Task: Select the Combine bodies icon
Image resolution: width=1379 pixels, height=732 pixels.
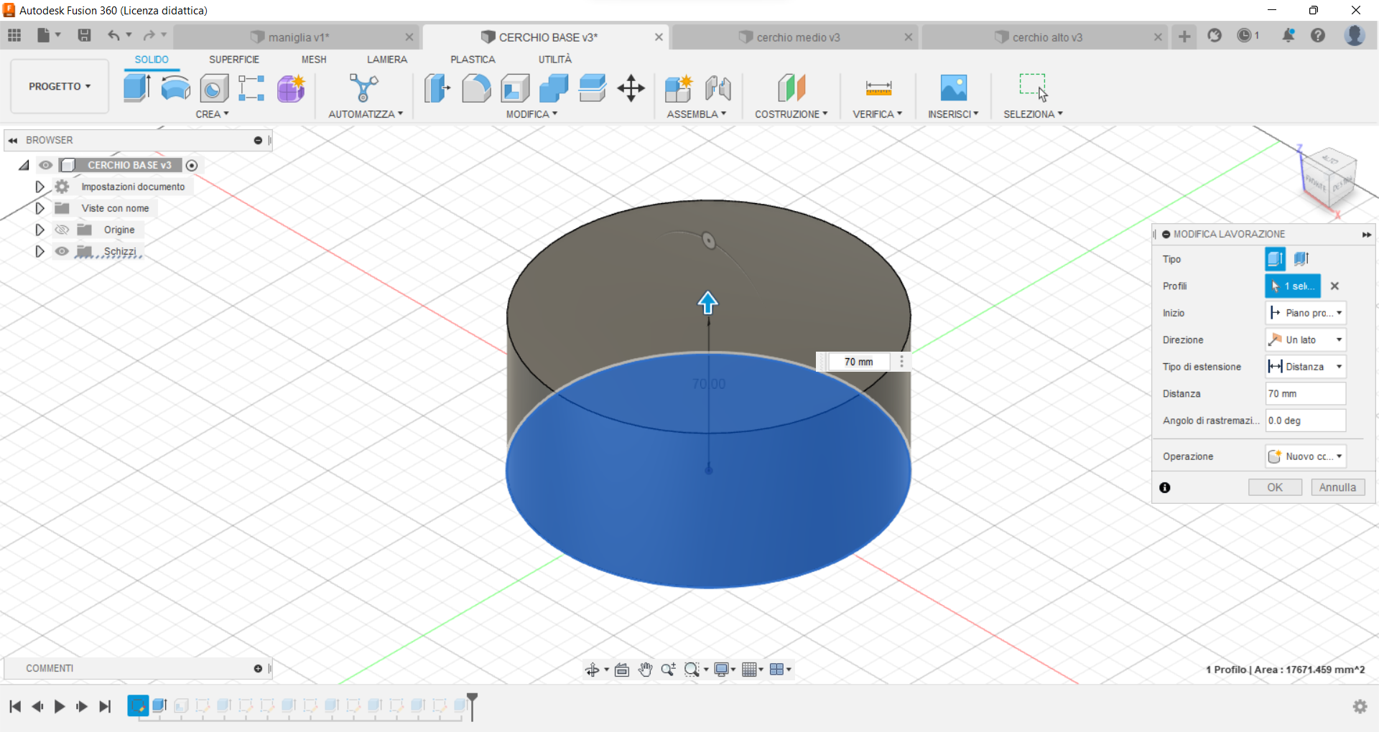Action: (x=554, y=88)
